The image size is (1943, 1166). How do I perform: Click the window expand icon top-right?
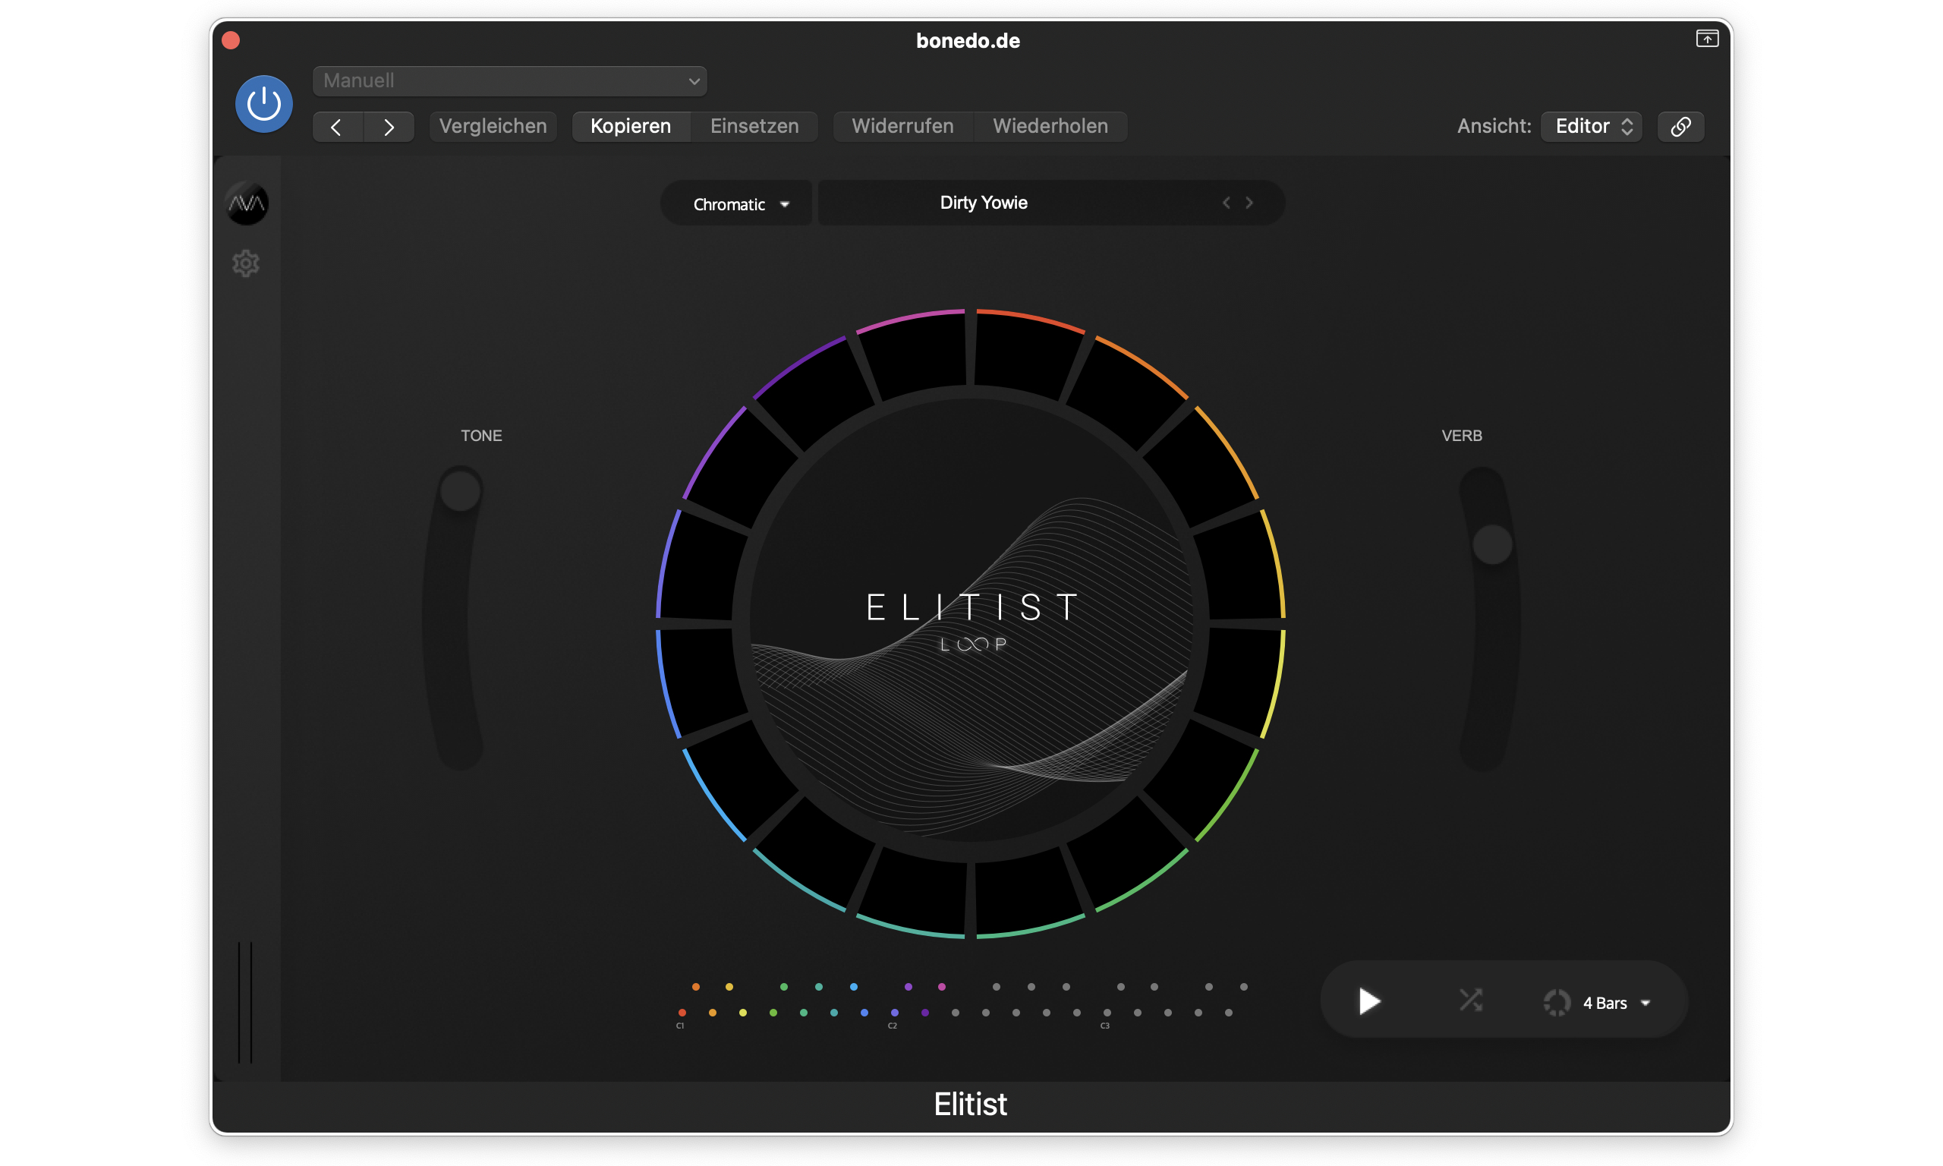[1707, 39]
